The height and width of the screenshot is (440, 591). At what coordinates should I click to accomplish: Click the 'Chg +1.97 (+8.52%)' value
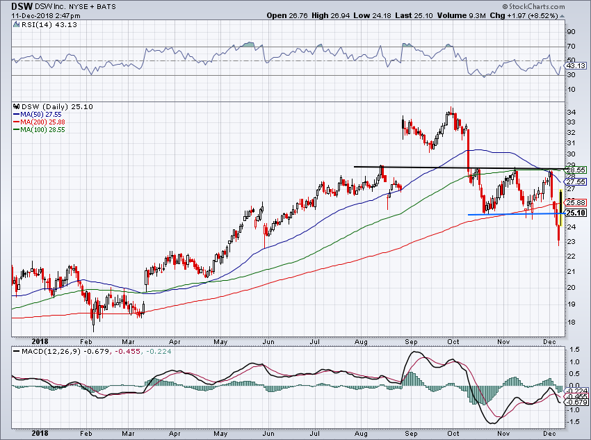point(524,15)
